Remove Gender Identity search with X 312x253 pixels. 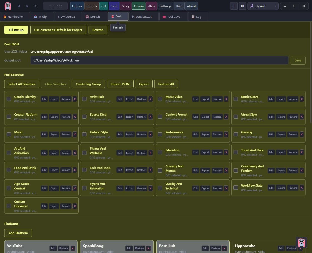(x=75, y=99)
